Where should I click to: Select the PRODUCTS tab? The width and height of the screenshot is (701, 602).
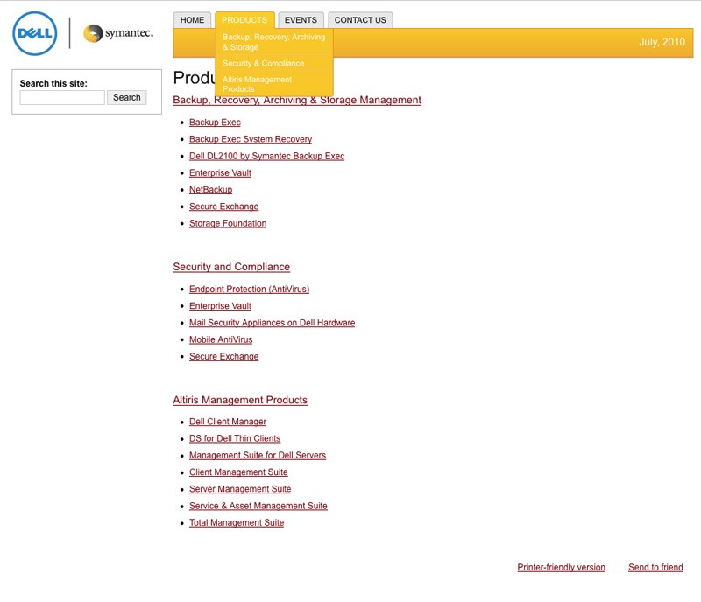244,20
